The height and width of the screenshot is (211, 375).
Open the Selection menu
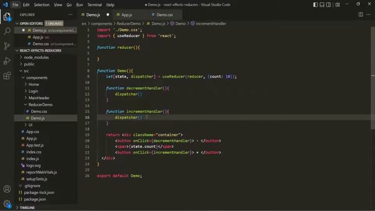tap(42, 5)
